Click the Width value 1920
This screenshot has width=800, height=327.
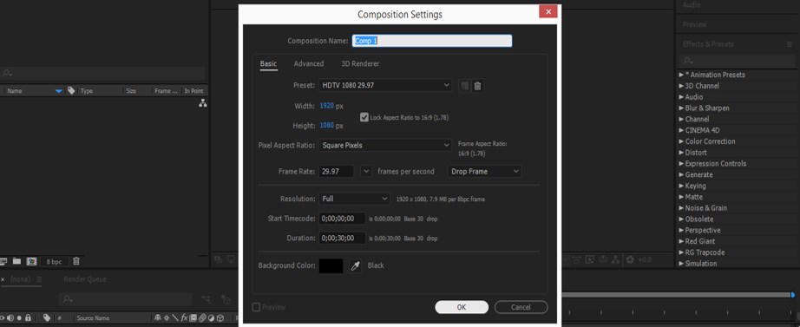pyautogui.click(x=326, y=106)
